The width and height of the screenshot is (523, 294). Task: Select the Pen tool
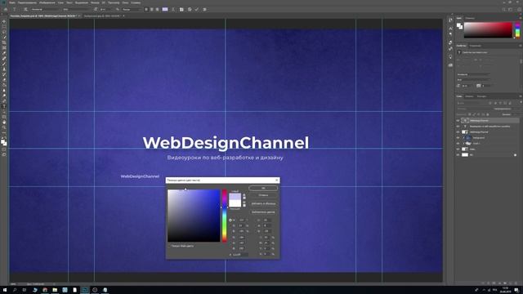4,101
